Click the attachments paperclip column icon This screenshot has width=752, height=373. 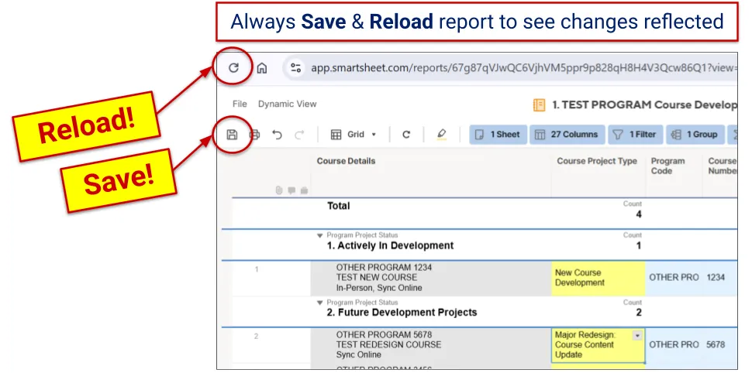(279, 190)
